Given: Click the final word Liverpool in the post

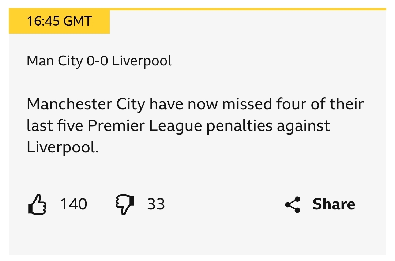Looking at the screenshot, I should 62,147.
